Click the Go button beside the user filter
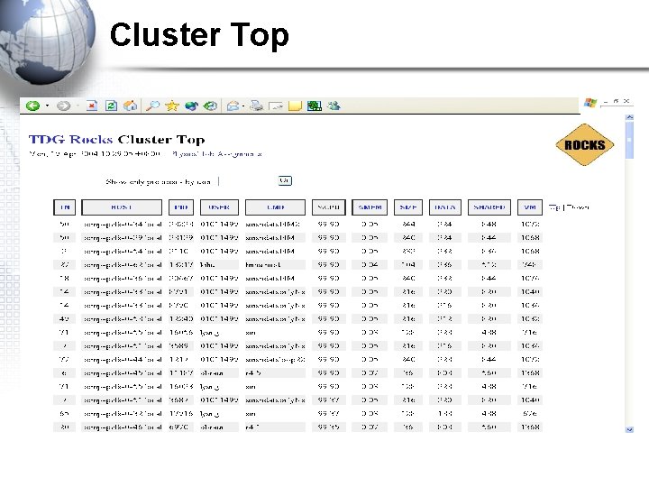This screenshot has height=487, width=649. pos(285,180)
